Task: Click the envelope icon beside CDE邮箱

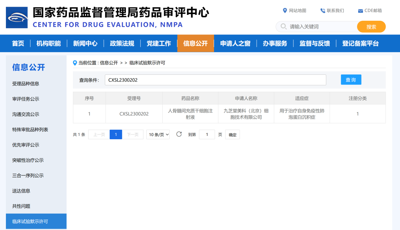Action: (360, 10)
